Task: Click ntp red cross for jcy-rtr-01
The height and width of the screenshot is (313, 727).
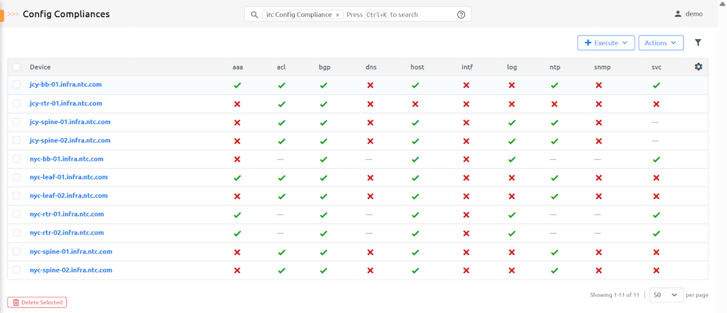Action: 554,104
